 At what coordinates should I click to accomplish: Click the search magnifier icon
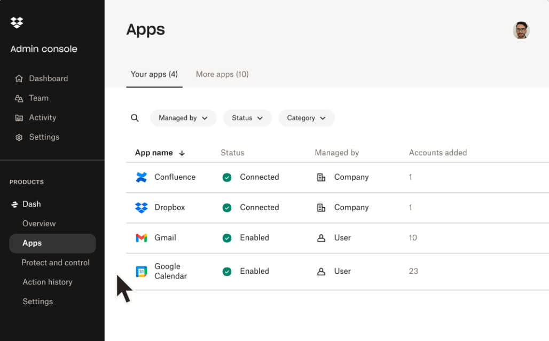(x=135, y=118)
